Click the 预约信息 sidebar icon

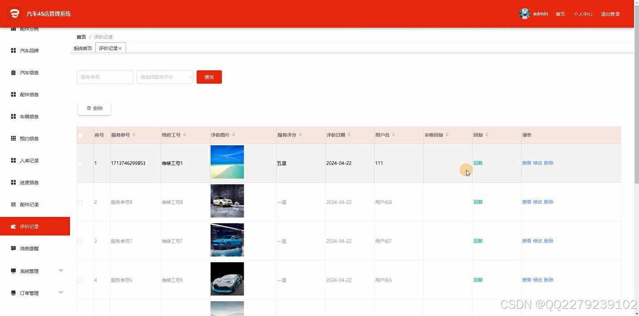(13, 138)
